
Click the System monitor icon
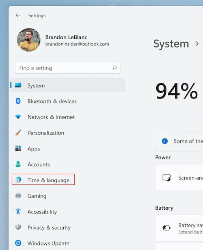coord(18,85)
